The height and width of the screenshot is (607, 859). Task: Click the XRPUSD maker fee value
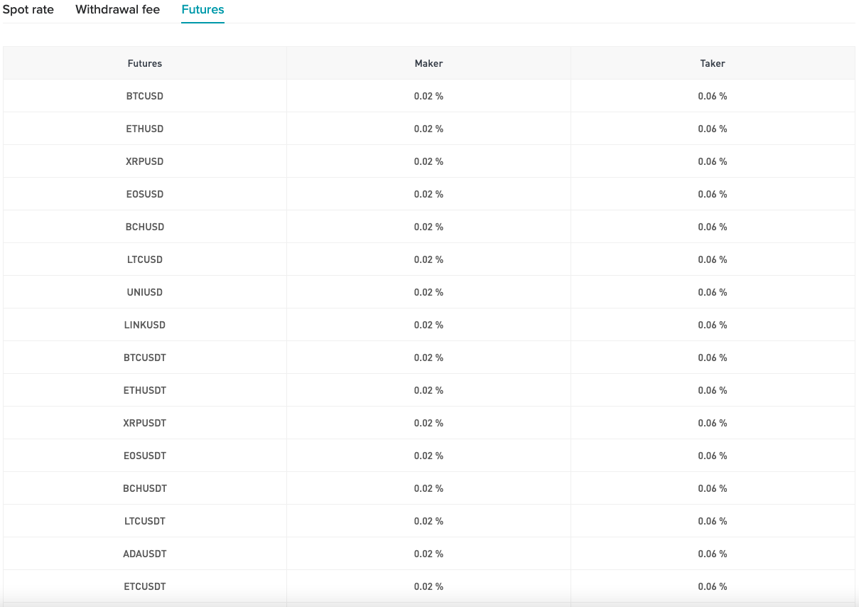(428, 161)
